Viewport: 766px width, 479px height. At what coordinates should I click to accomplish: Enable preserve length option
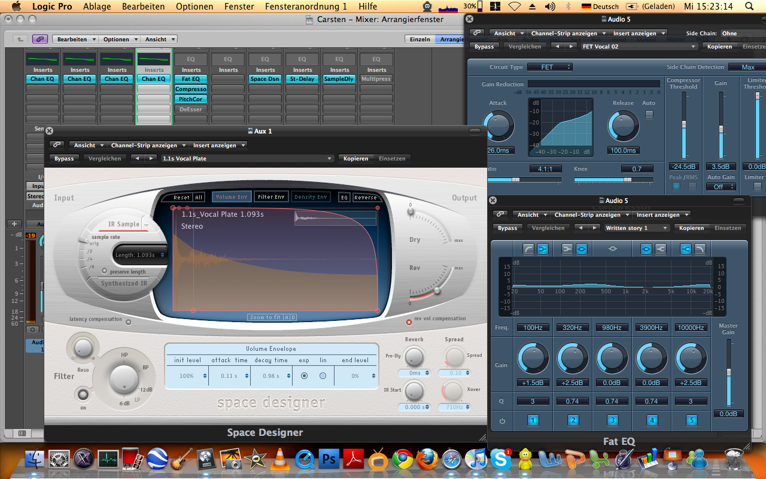[104, 271]
